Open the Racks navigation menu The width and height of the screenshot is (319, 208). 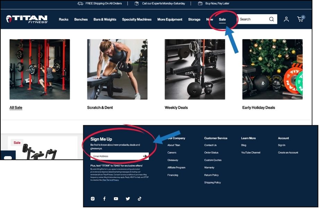pos(63,20)
